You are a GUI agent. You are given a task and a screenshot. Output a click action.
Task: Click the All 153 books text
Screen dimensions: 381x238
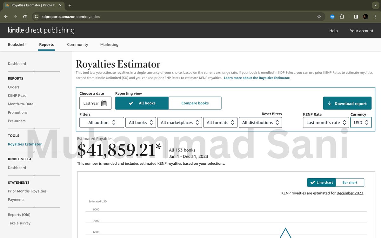182,150
